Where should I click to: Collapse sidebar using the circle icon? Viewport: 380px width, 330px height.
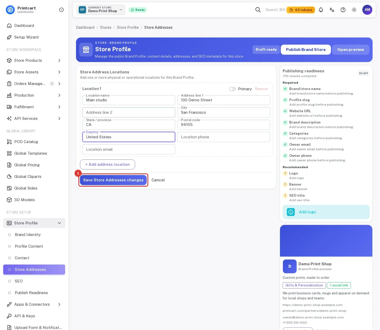(61, 10)
